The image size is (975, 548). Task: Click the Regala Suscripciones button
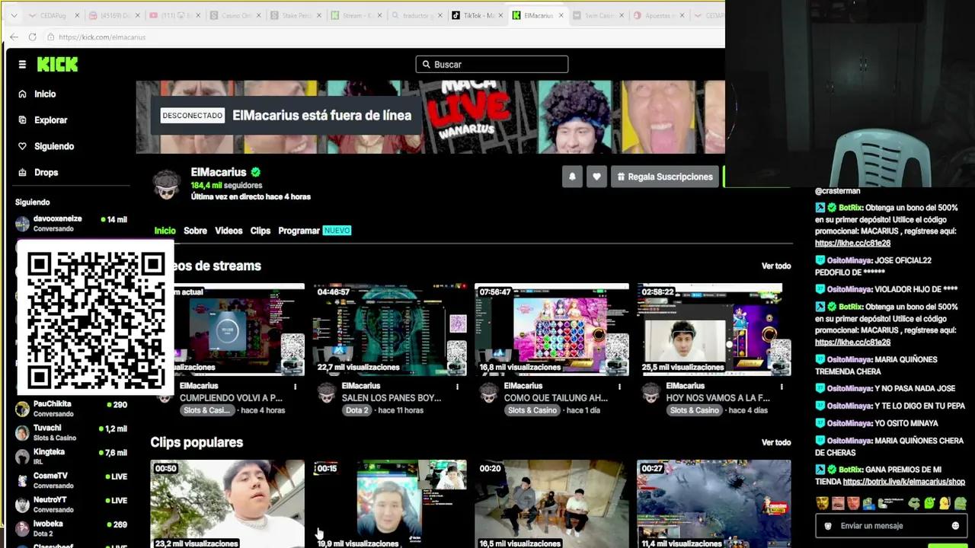pos(664,177)
